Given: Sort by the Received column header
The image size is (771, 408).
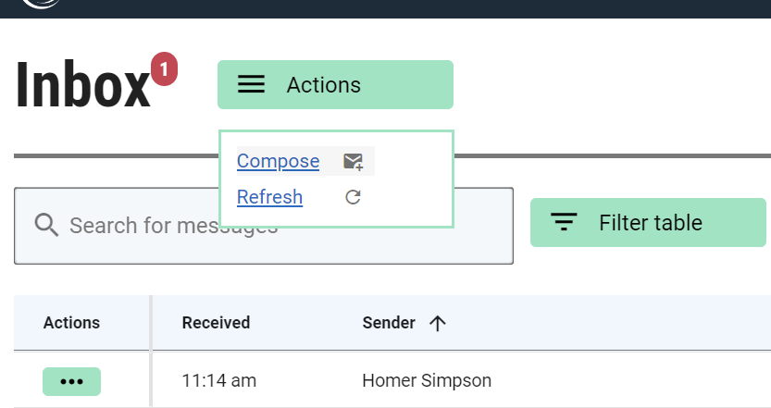Looking at the screenshot, I should [x=216, y=323].
